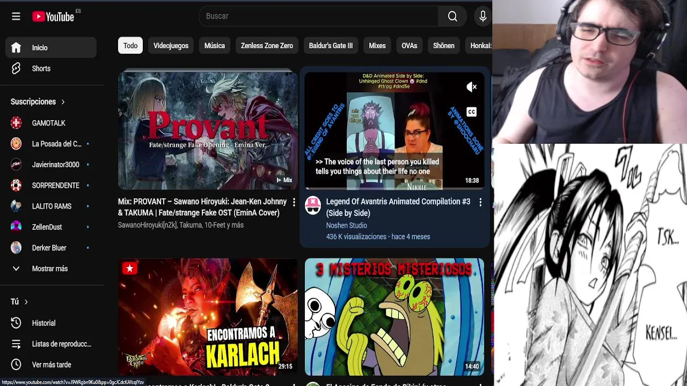The image size is (687, 386).
Task: Expand Mostrar más subscriptions
Action: [x=51, y=269]
